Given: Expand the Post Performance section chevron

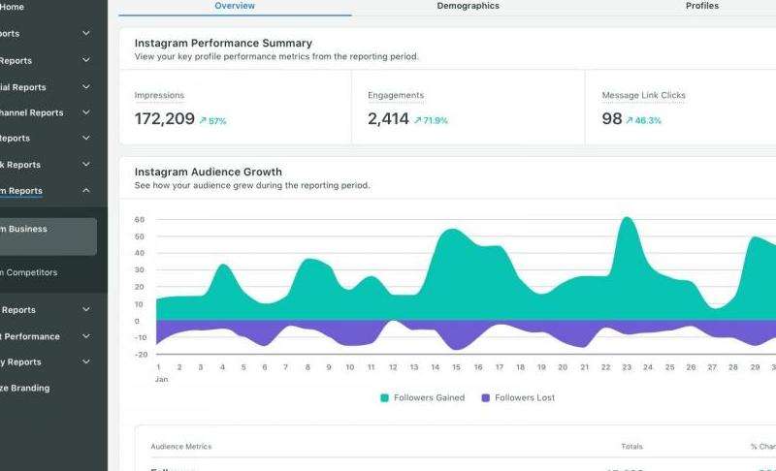Looking at the screenshot, I should click(86, 336).
